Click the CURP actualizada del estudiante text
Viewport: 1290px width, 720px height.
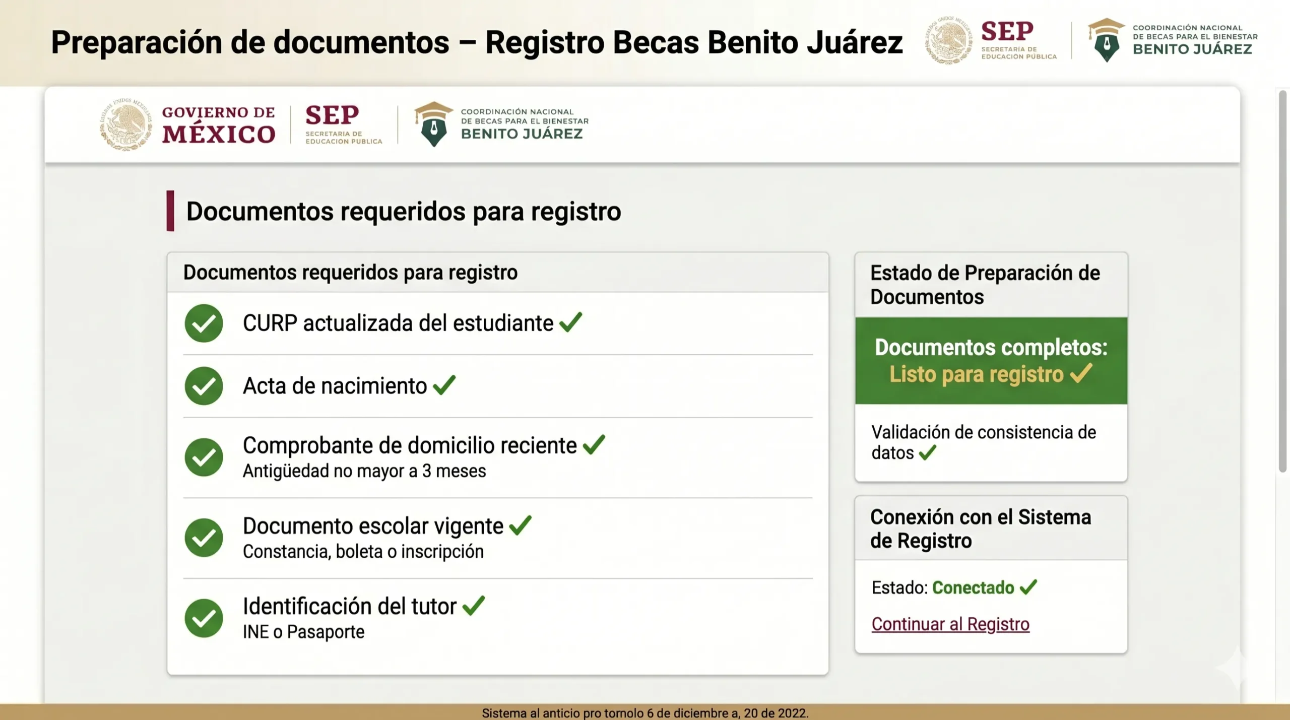[398, 323]
